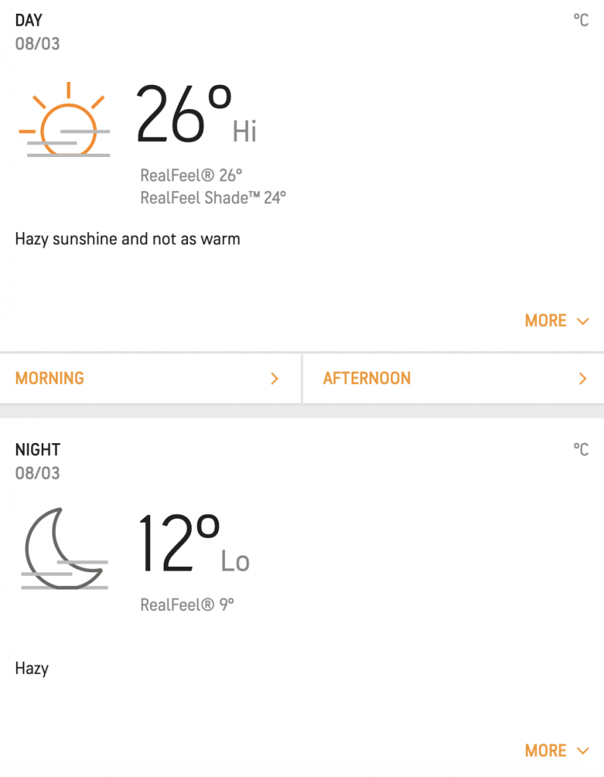Screen dimensions: 604x777
Task: Click the RealFeel Shade 24° text
Action: tap(214, 198)
